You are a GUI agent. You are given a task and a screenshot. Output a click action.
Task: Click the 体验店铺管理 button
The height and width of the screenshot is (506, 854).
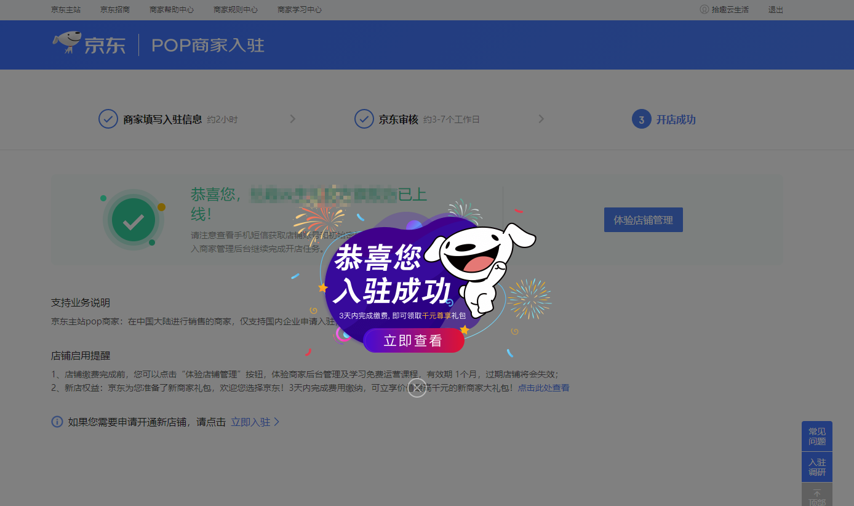click(x=644, y=220)
